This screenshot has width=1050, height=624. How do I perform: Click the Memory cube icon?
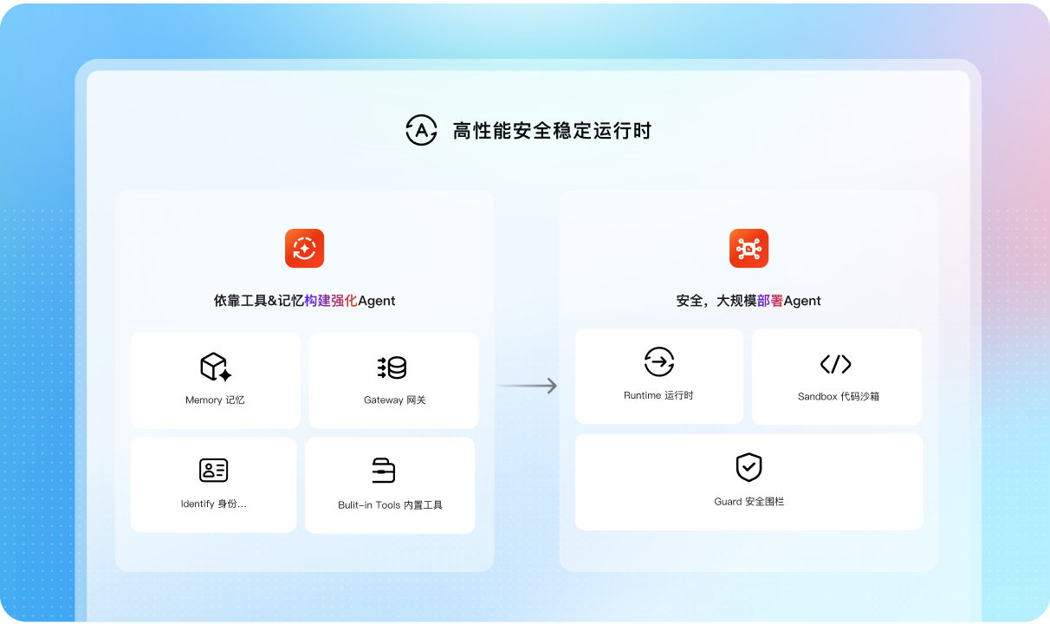pos(215,367)
